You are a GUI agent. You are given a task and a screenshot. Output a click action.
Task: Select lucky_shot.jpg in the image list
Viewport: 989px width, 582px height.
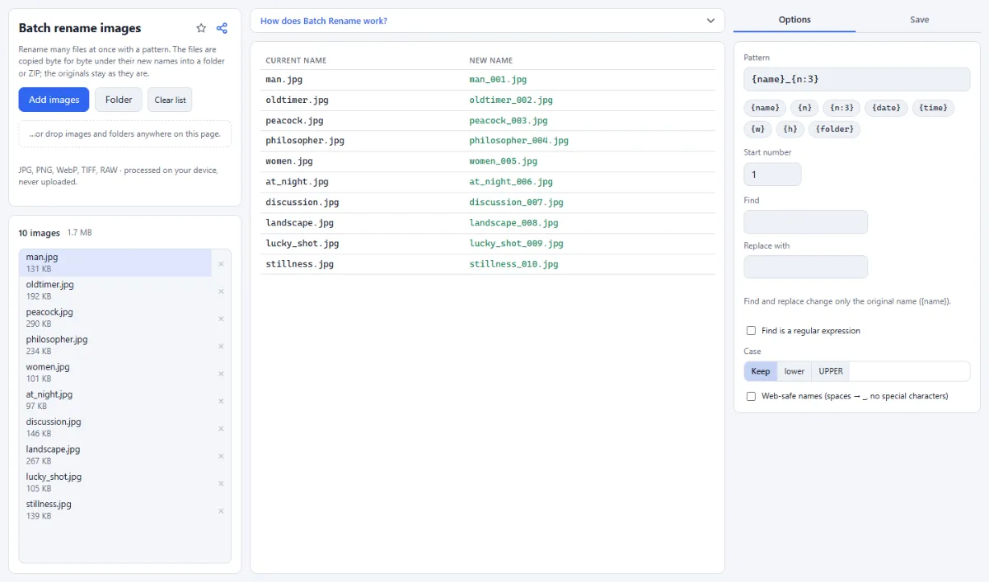(x=115, y=482)
